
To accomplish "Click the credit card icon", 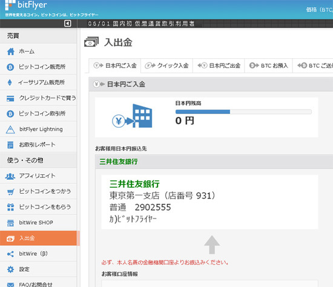I will click(x=10, y=99).
